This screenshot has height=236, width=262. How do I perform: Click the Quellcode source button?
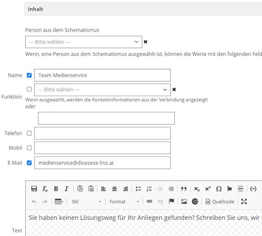(x=220, y=201)
